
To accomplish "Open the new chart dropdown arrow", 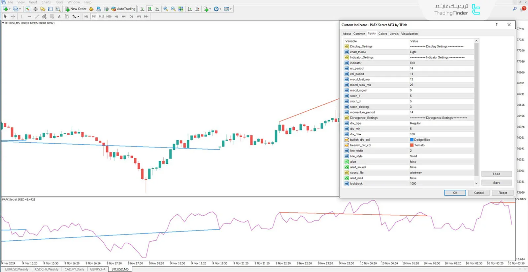I will (10, 9).
